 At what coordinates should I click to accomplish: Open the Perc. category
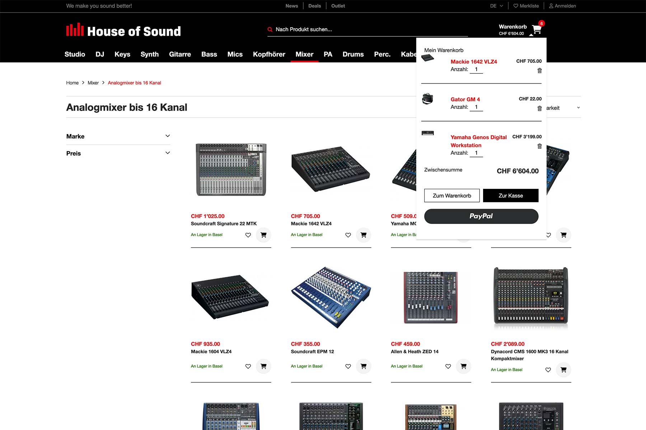[x=382, y=54]
